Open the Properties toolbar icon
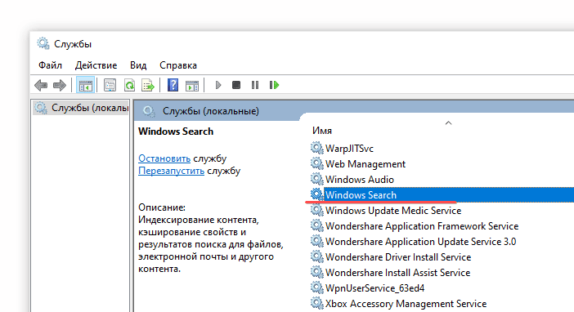The width and height of the screenshot is (574, 312). click(110, 85)
